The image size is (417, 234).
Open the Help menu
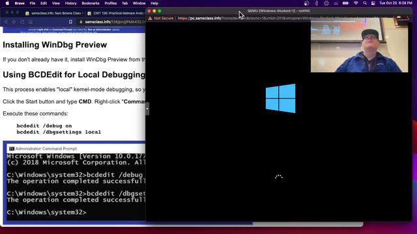click(154, 3)
